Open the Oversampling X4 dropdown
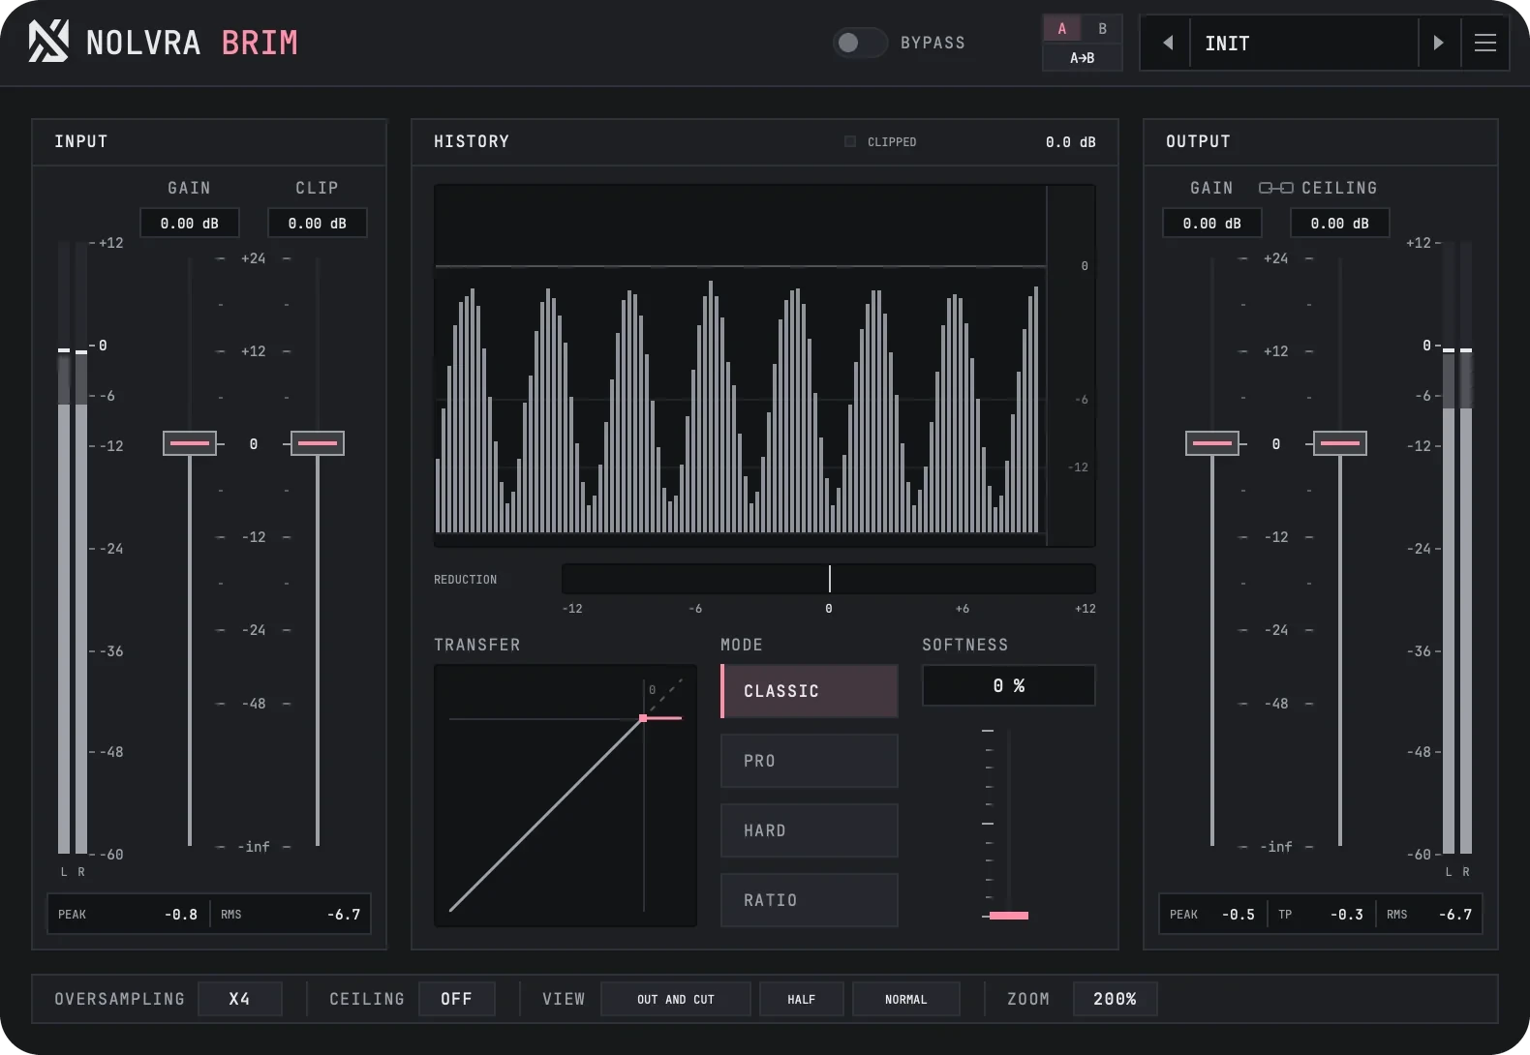The height and width of the screenshot is (1055, 1530). pyautogui.click(x=240, y=999)
